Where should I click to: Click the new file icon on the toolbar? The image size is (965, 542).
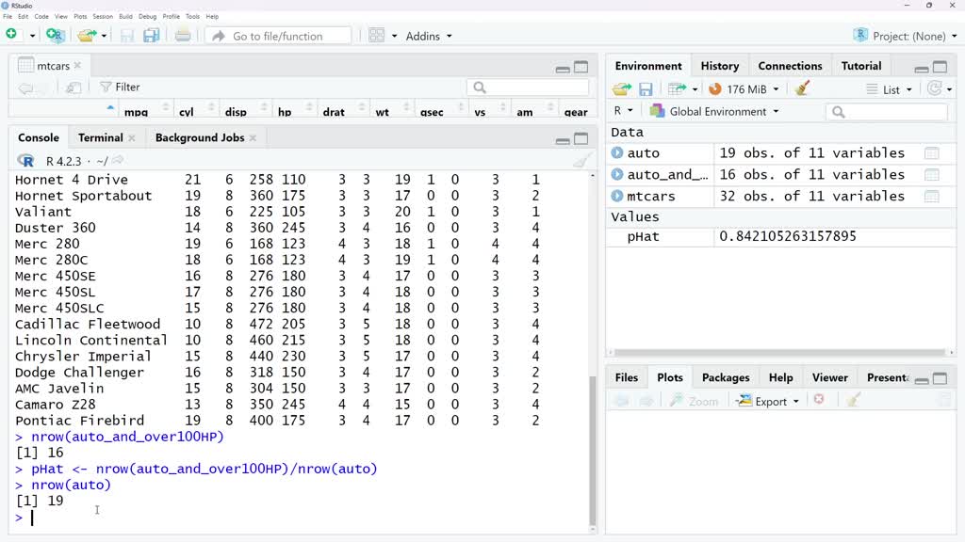click(x=13, y=35)
